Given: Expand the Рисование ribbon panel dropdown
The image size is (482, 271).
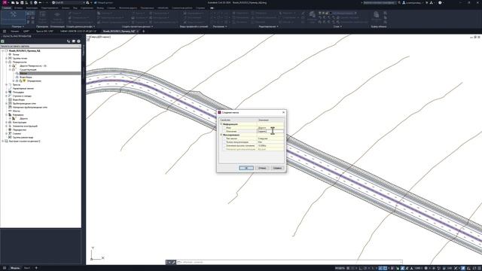Looking at the screenshot, I should pos(219,27).
